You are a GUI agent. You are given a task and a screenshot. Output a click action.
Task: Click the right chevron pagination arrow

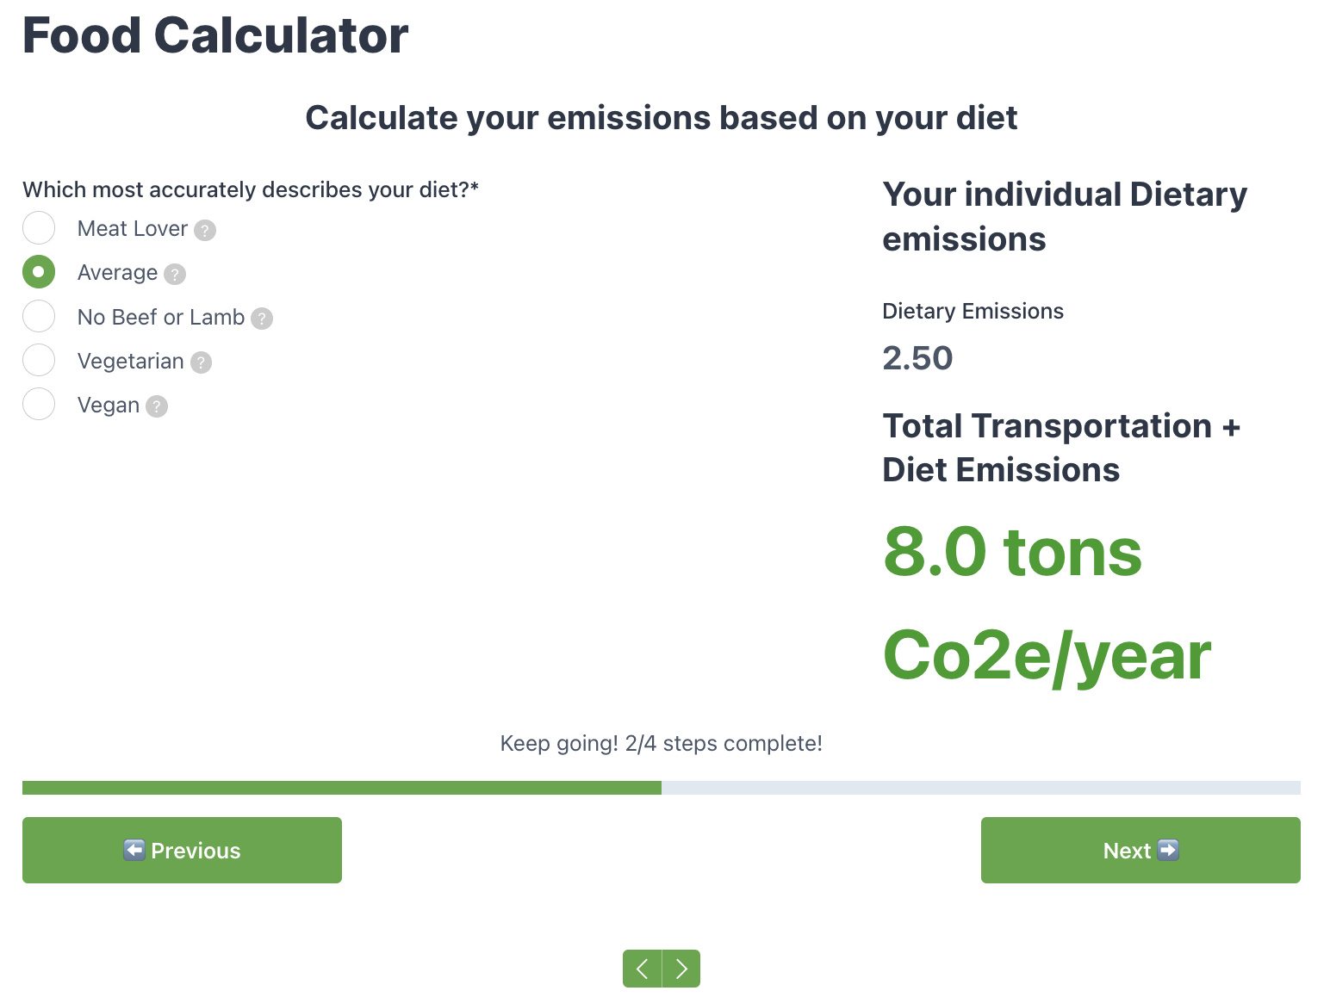pos(681,969)
